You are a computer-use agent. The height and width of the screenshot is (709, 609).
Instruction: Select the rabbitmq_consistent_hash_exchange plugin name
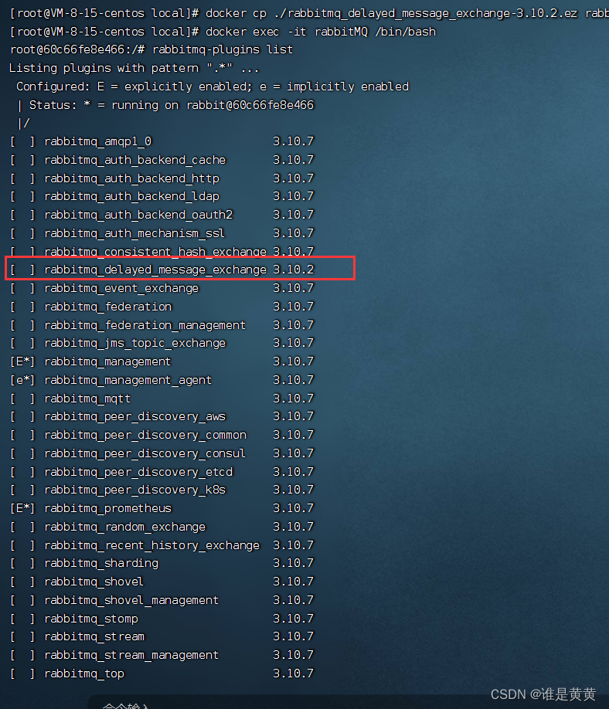(155, 252)
